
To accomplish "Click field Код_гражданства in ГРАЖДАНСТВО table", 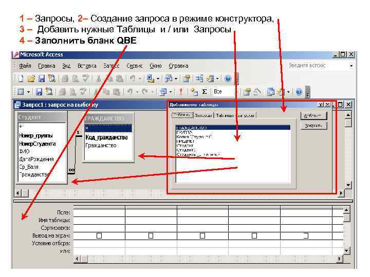I will click(106, 137).
